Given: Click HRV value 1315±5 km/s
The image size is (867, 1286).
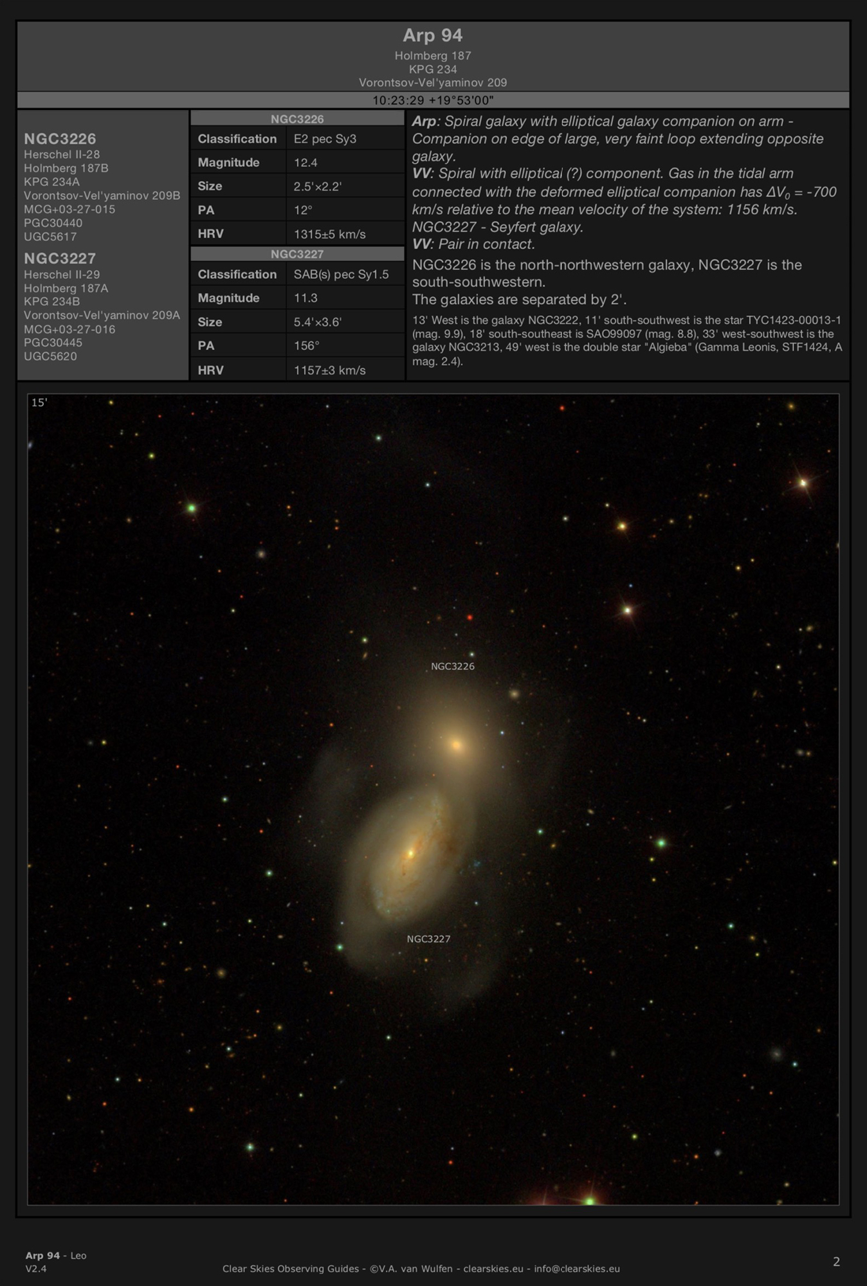Looking at the screenshot, I should click(x=329, y=234).
